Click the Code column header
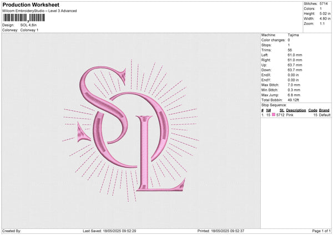333x235 pixels. coord(312,110)
